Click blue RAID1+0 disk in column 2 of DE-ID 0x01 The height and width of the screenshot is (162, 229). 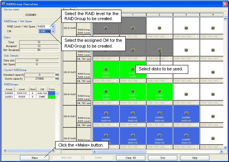[160, 114]
